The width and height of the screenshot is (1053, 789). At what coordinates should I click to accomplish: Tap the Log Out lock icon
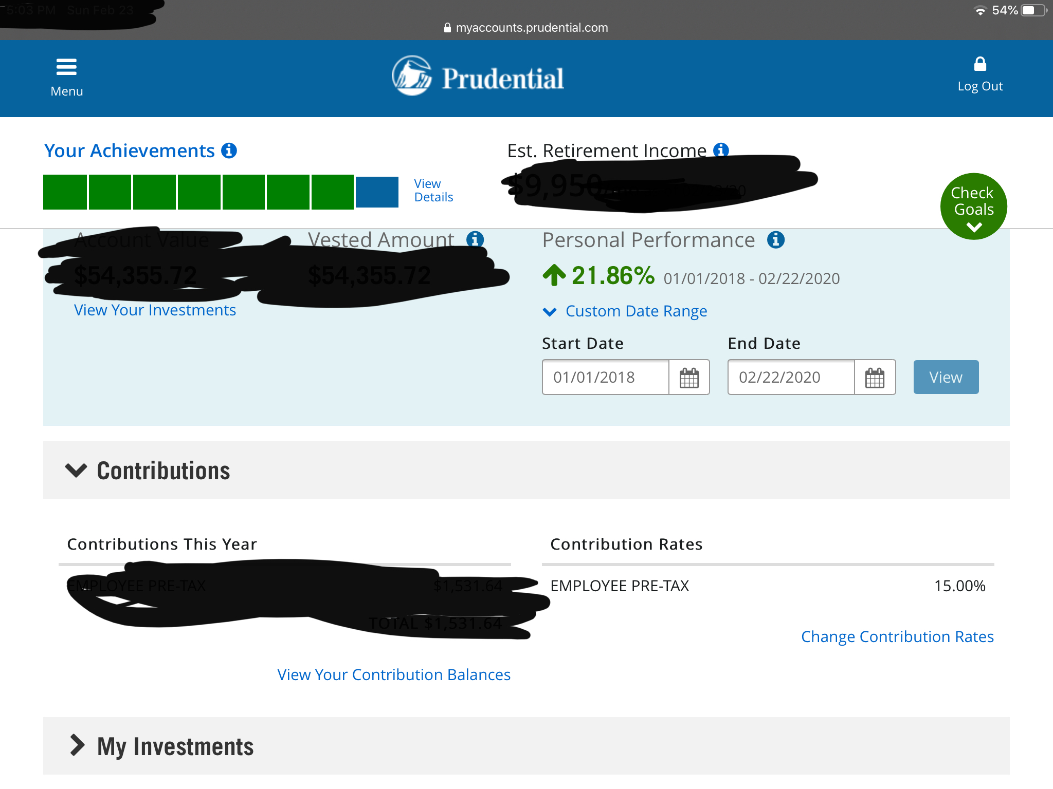coord(980,64)
